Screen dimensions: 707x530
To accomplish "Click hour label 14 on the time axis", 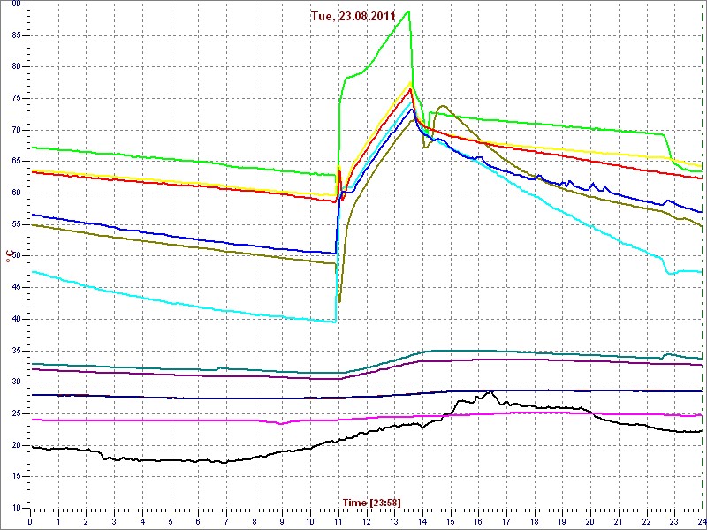I will coord(422,522).
